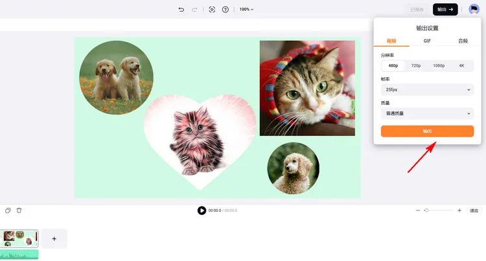Select 720p resolution option

point(416,66)
